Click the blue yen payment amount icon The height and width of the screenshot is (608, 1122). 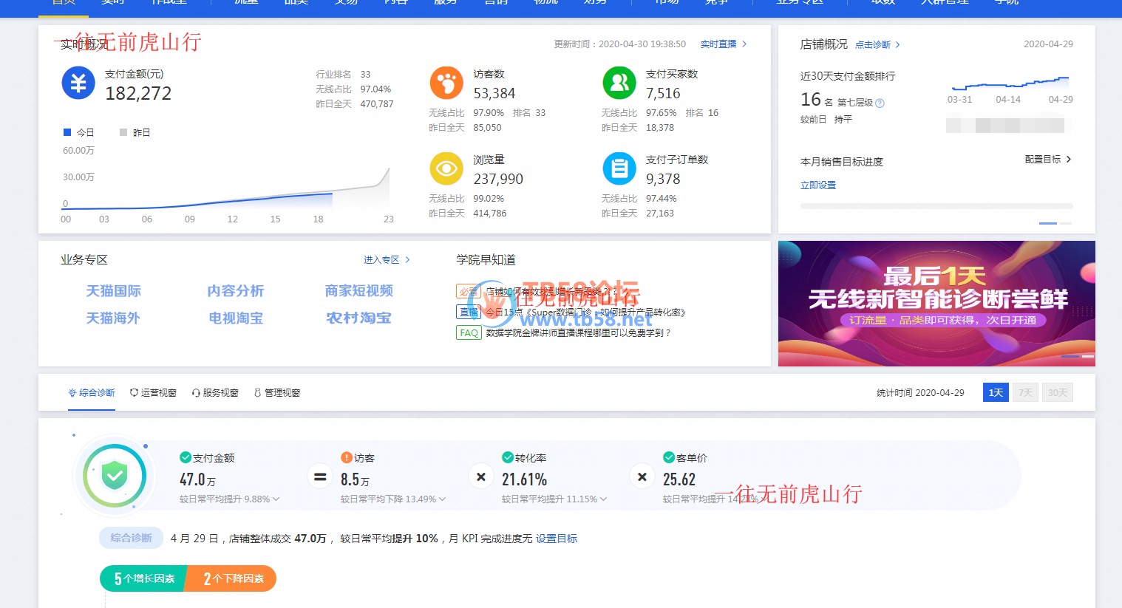(78, 83)
